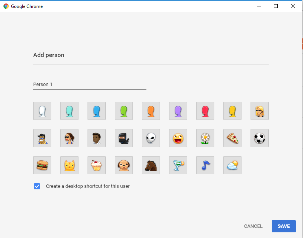Select the ninja avatar
Image resolution: width=303 pixels, height=238 pixels.
[124, 138]
